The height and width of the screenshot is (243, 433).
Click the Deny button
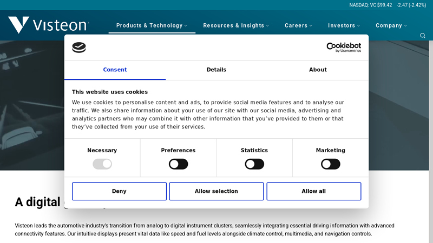[x=119, y=191]
